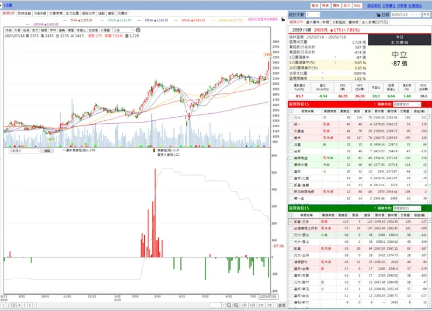Click the lock icon above the K-line chart
Image resolution: width=432 pixels, height=311 pixels.
[x=283, y=19]
